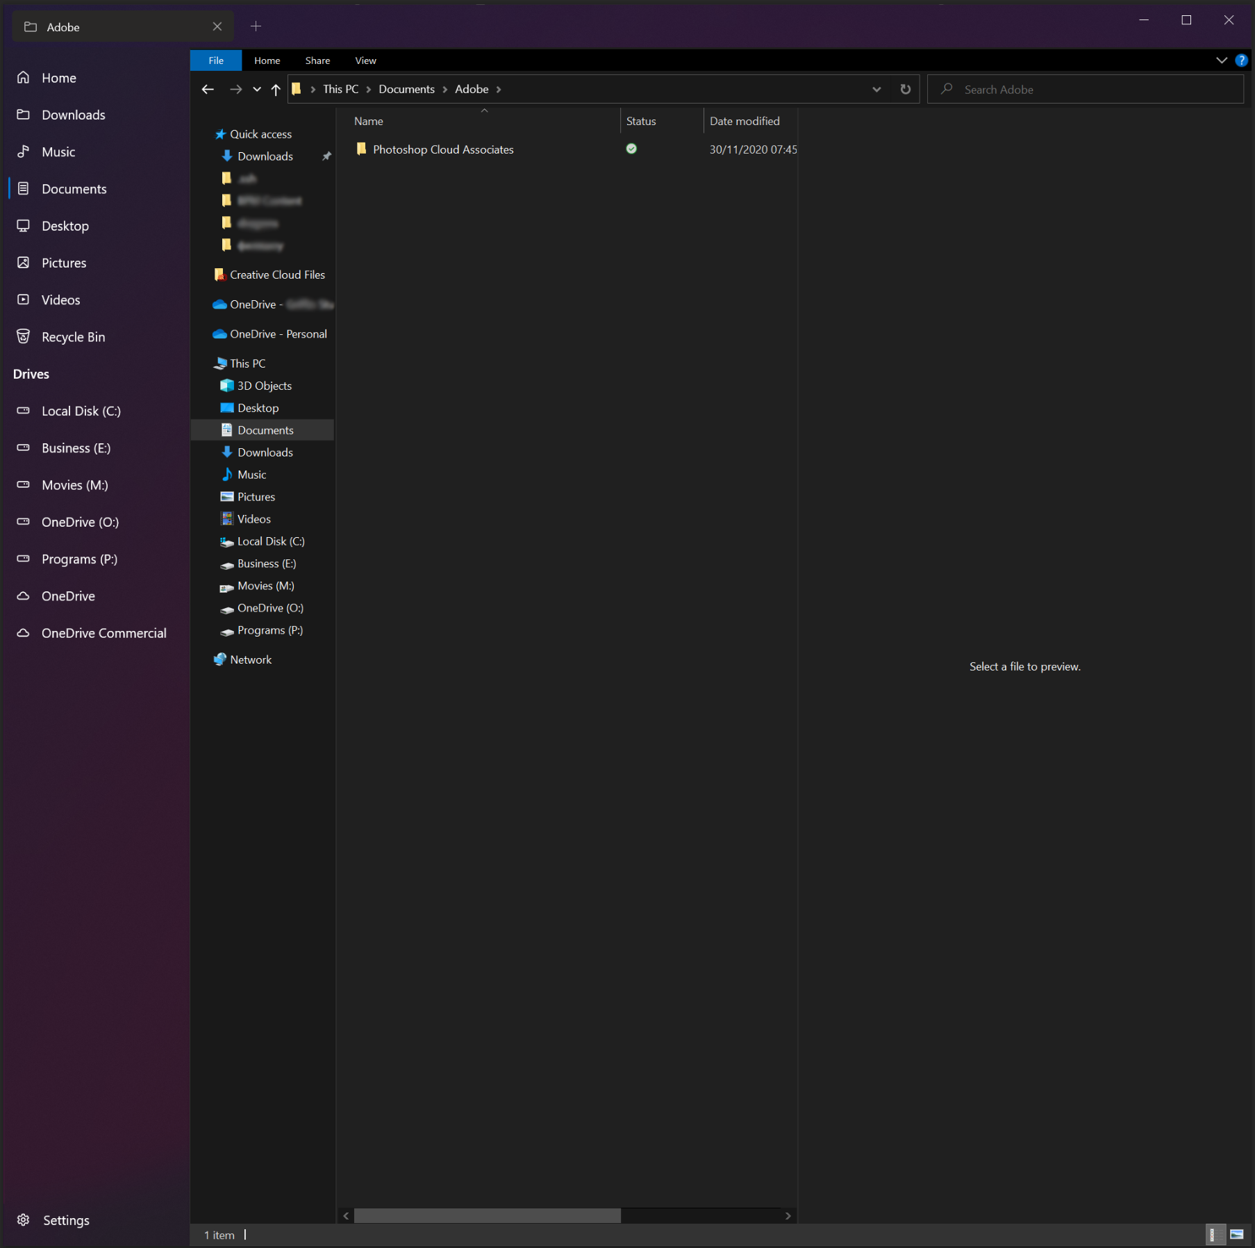The width and height of the screenshot is (1255, 1248).
Task: Click the search magnifier in the search box
Action: tap(947, 89)
